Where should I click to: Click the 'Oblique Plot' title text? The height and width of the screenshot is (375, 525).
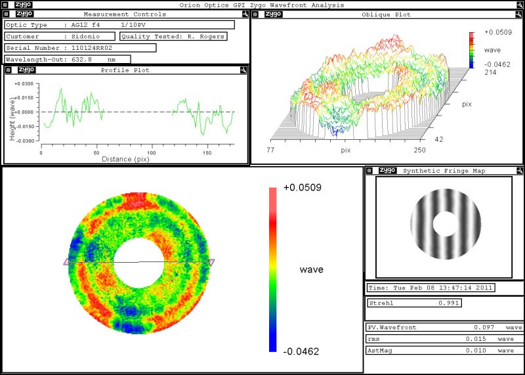click(x=386, y=14)
